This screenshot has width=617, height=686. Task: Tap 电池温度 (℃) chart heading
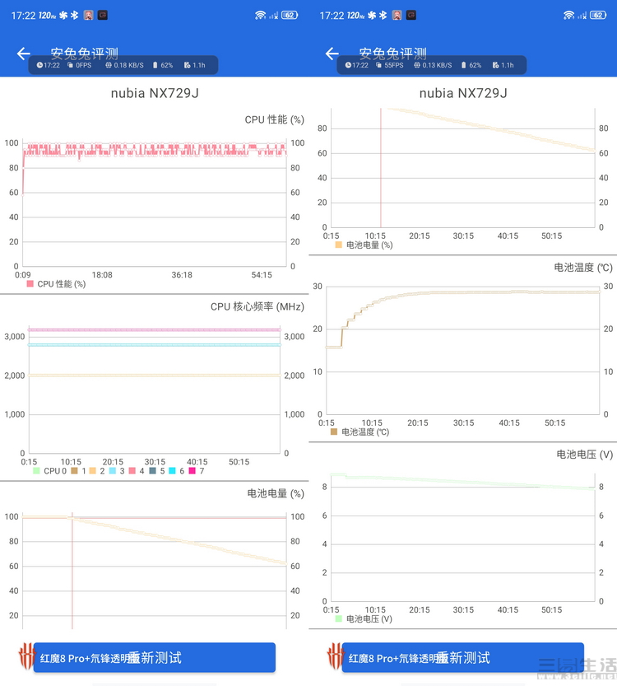(x=583, y=268)
